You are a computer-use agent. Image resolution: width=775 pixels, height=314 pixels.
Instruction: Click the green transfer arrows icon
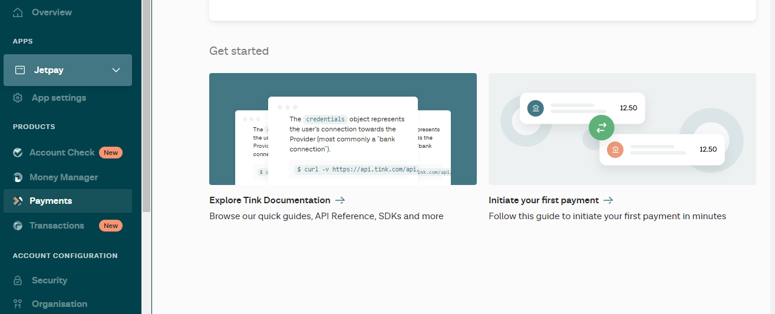[602, 127]
